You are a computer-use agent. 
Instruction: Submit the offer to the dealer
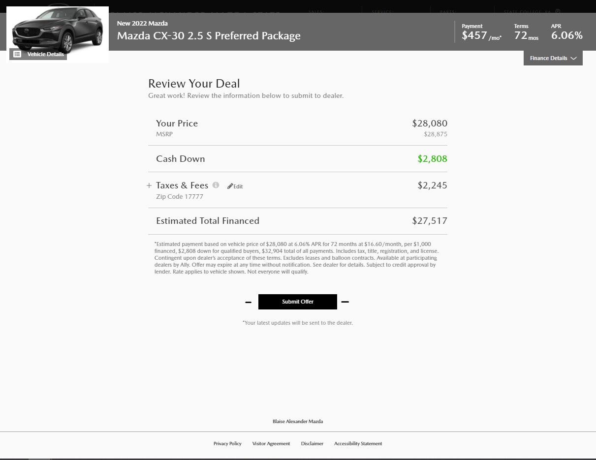(298, 302)
